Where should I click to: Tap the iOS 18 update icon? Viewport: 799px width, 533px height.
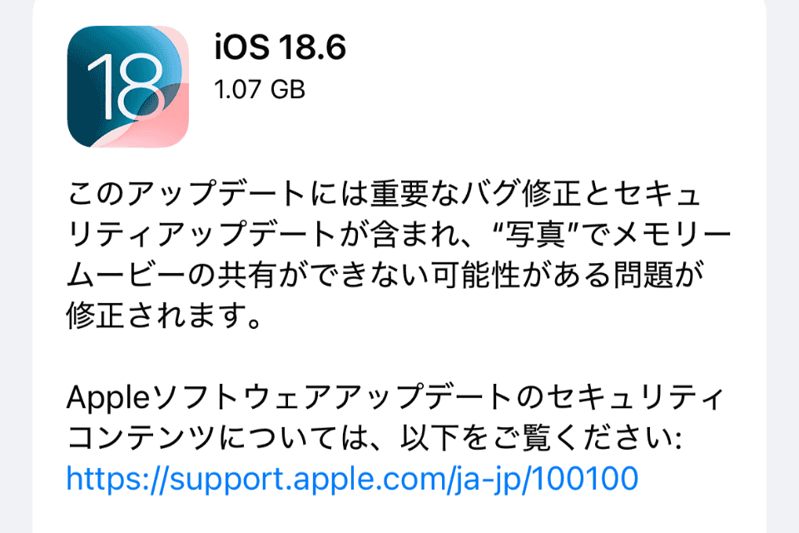coord(128,87)
